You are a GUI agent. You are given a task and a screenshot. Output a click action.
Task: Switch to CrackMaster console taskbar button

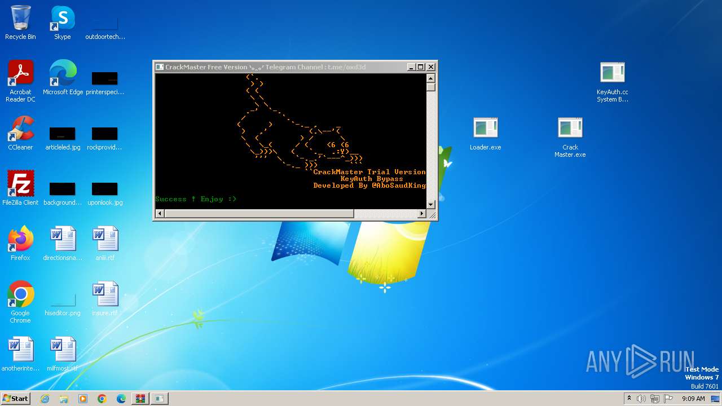[160, 399]
